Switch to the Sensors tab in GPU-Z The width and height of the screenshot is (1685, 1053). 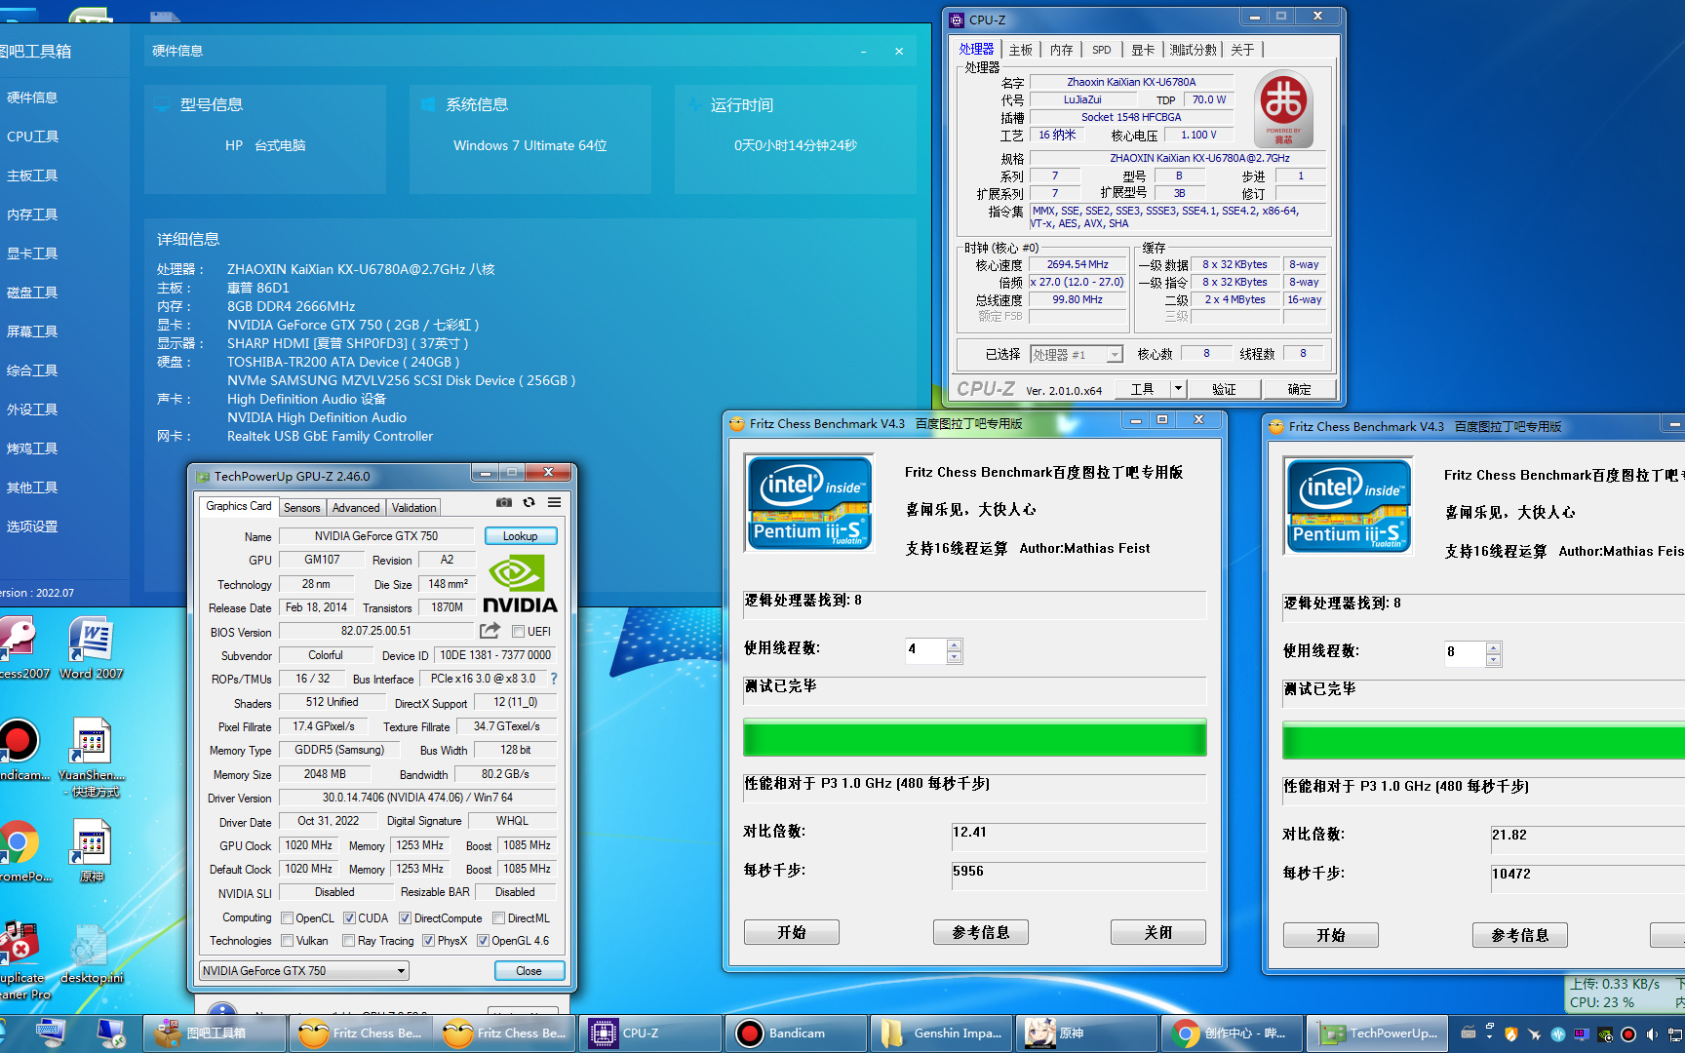[301, 508]
